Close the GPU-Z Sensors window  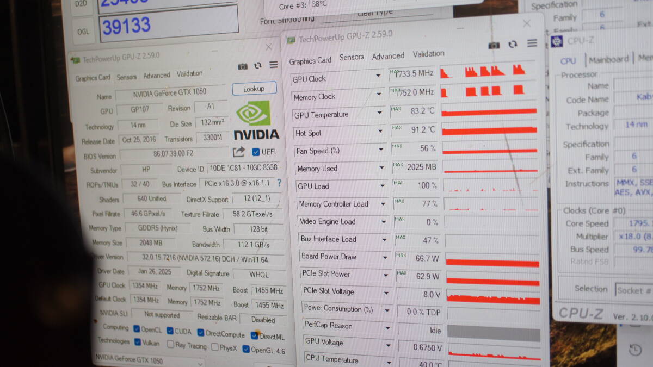pyautogui.click(x=527, y=23)
